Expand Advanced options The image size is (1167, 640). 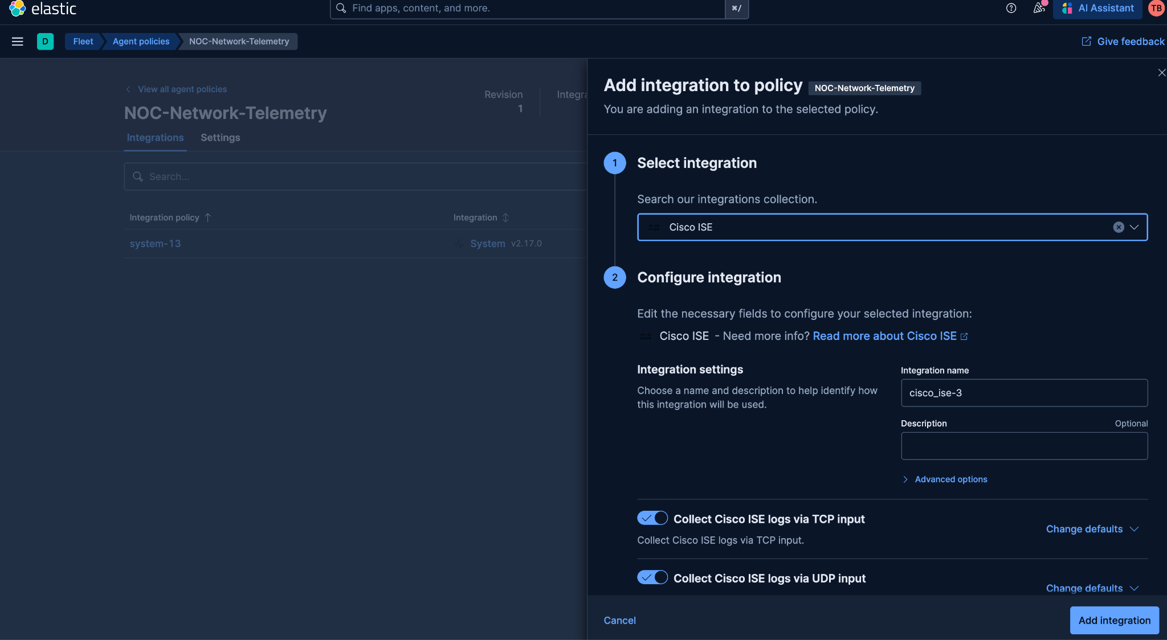point(945,479)
